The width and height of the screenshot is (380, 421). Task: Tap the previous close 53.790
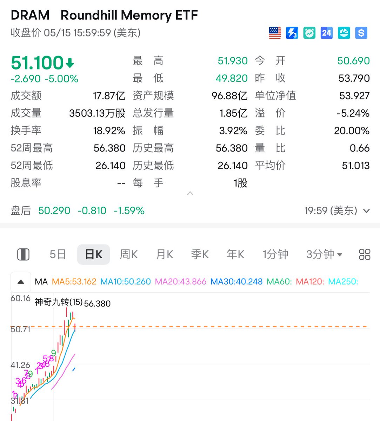coord(354,78)
